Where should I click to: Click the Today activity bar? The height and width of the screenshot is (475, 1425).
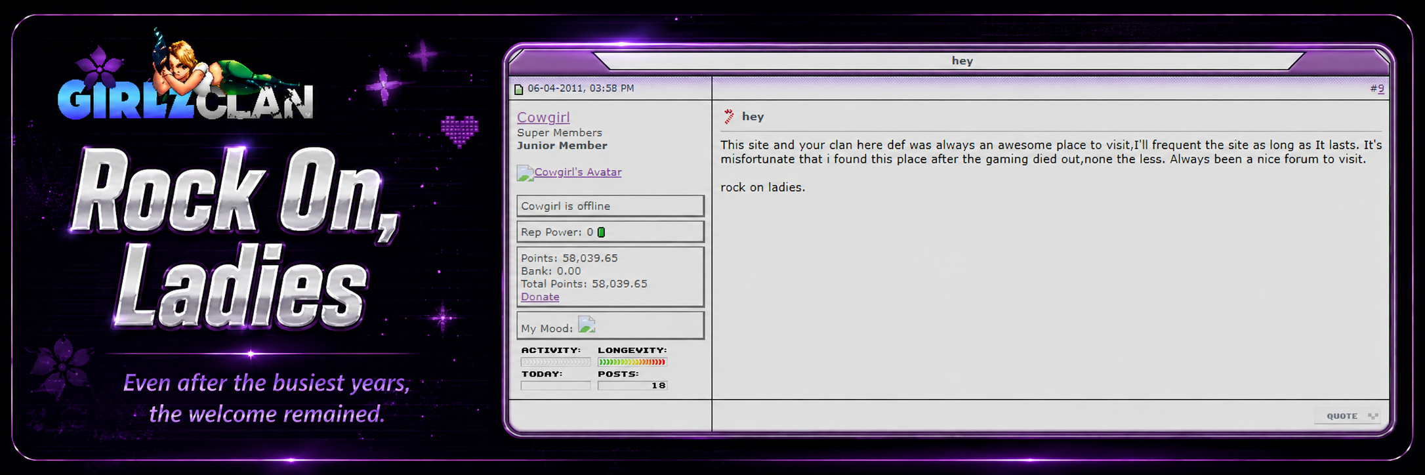[x=556, y=385]
